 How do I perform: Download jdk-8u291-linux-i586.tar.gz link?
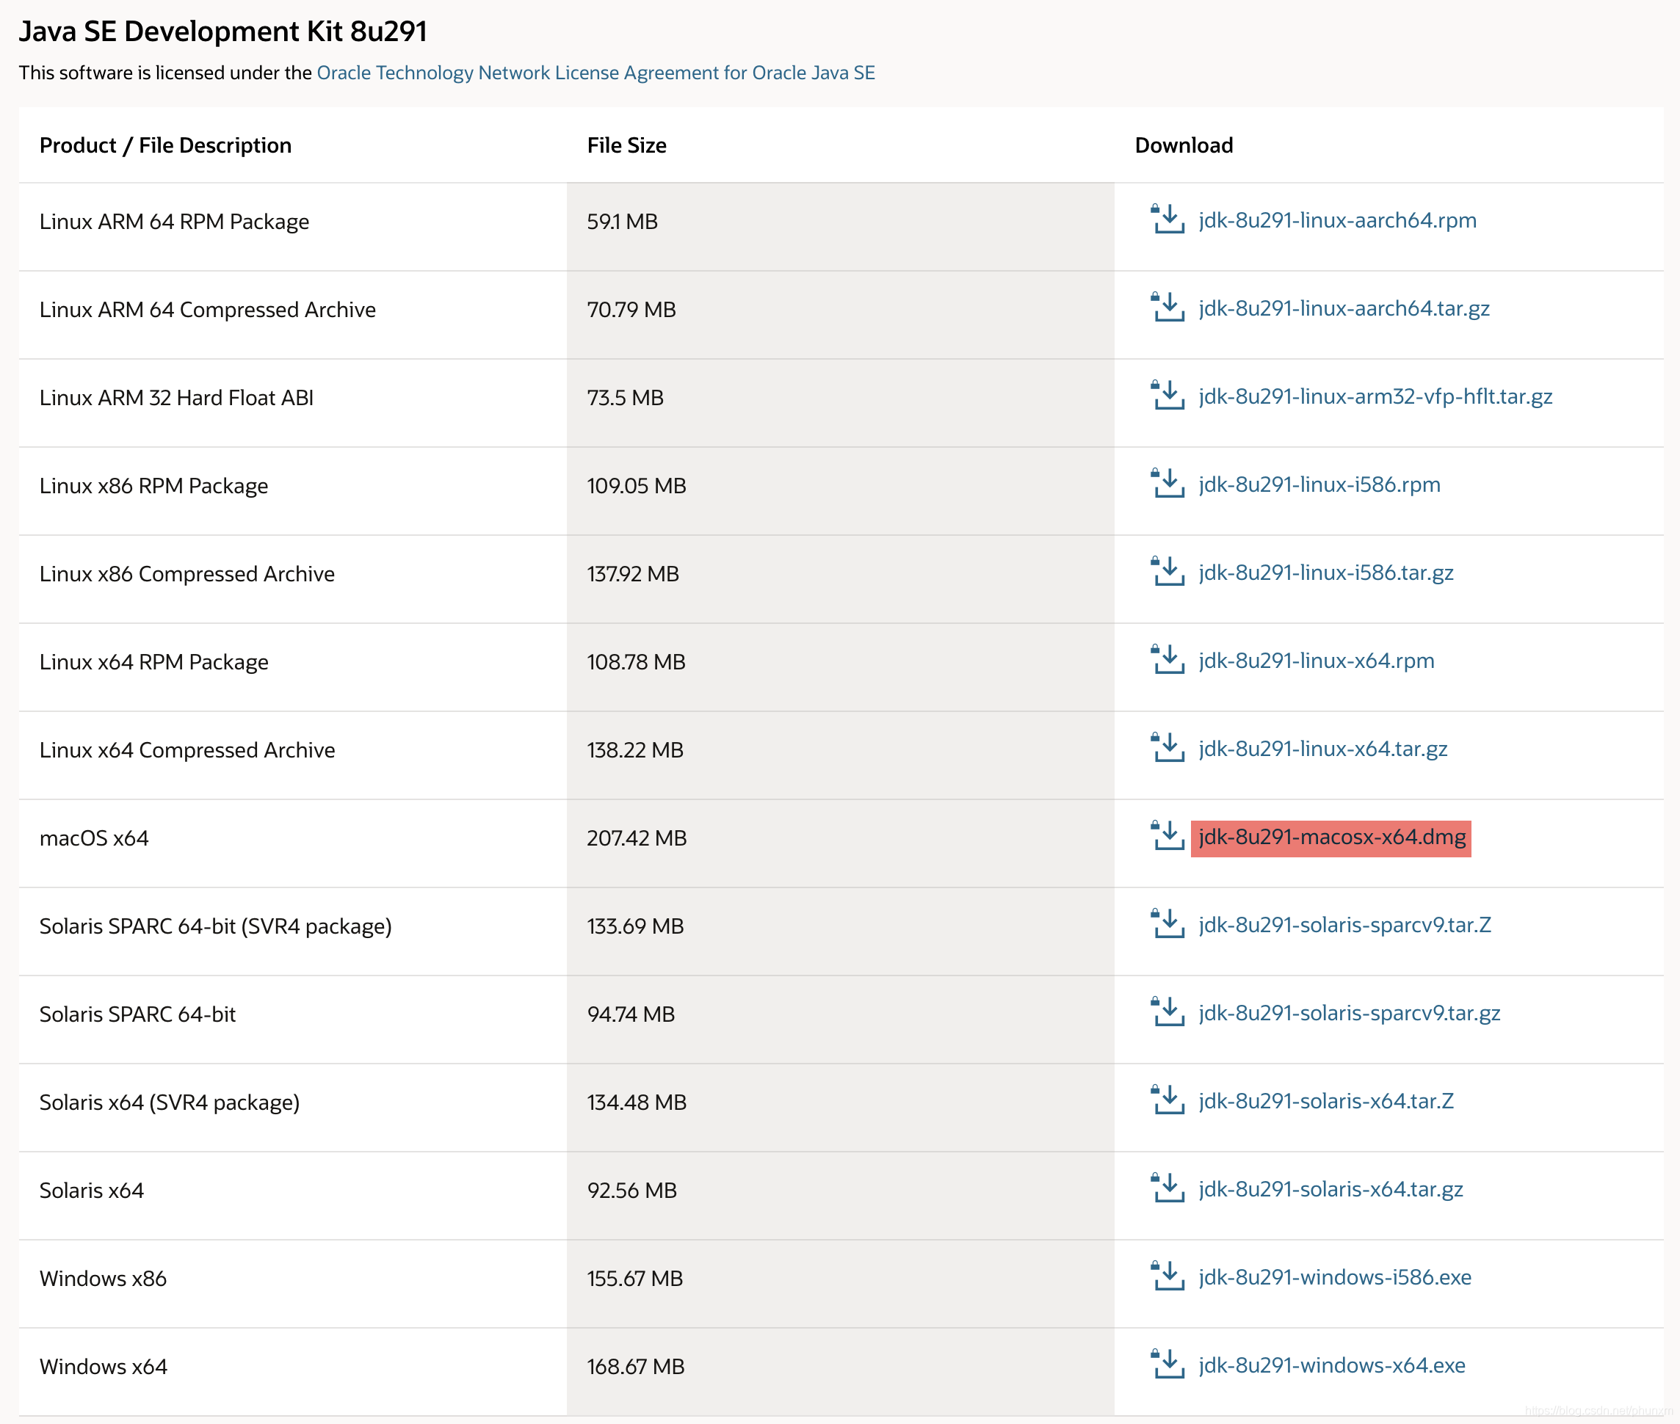pyautogui.click(x=1325, y=573)
